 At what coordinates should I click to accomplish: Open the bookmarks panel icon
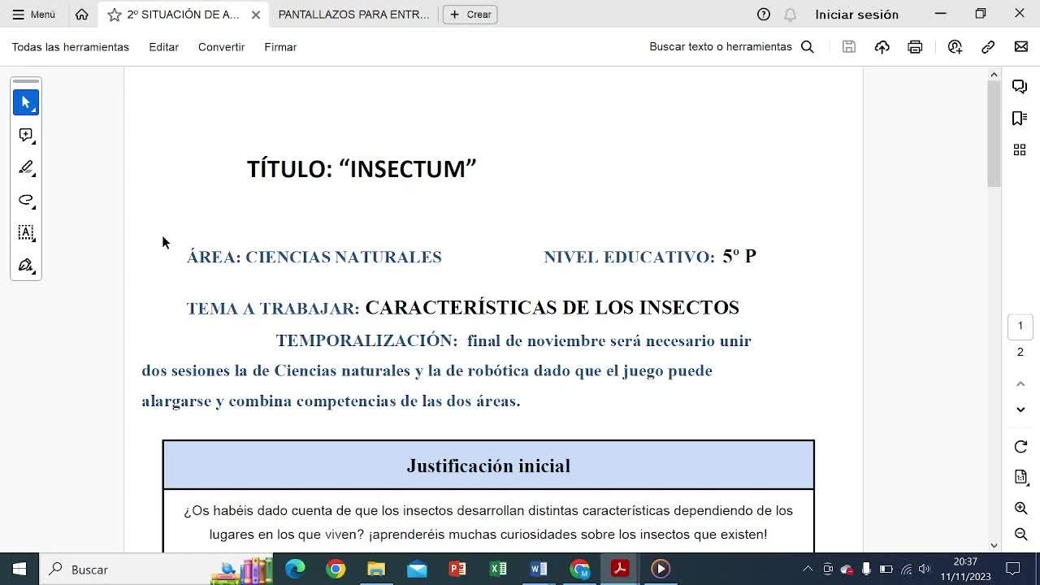click(x=1020, y=119)
